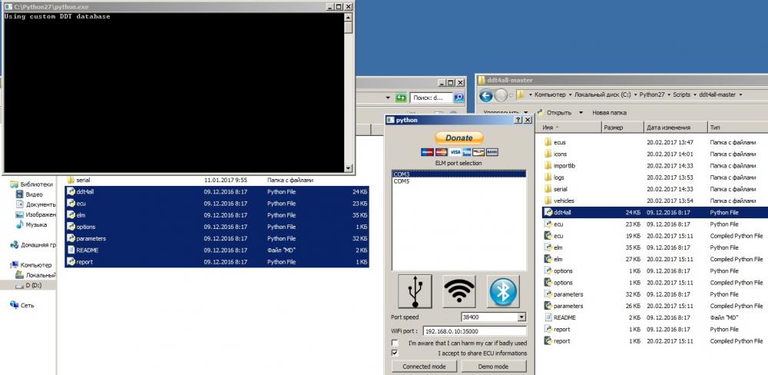Sort by Дата изменения column header

[675, 128]
